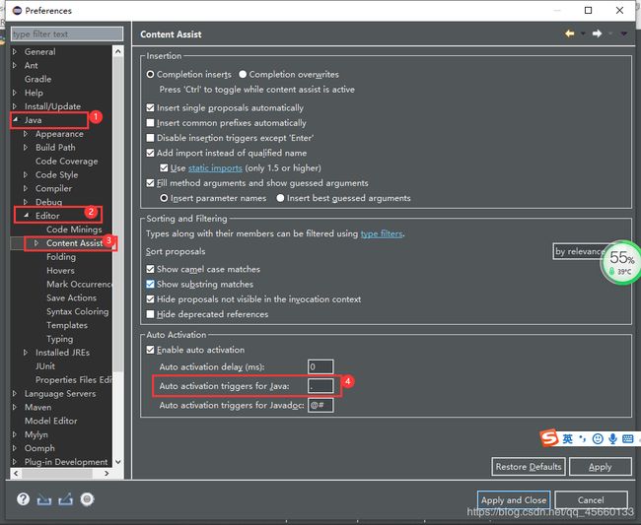Click the tree horizontal scrollbar thumb

click(57, 473)
